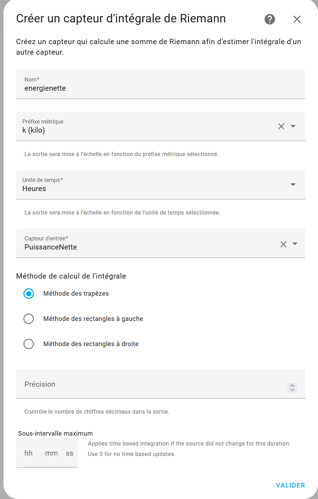This screenshot has width=318, height=499.
Task: Open the help question mark icon
Action: [x=270, y=19]
